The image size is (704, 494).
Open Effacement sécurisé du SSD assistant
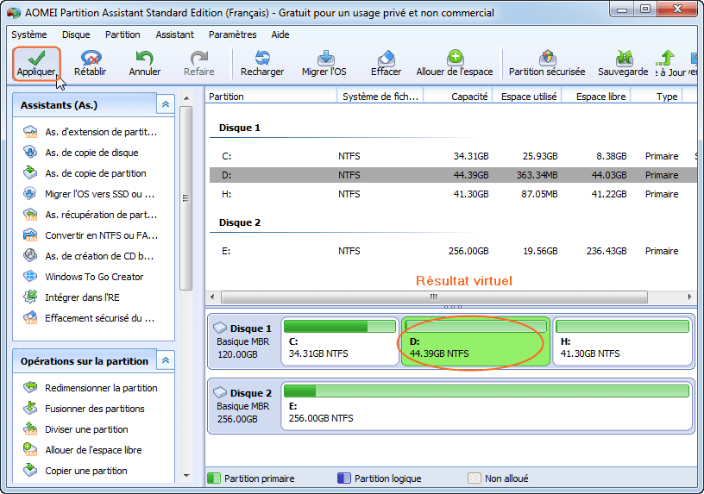[x=89, y=317]
